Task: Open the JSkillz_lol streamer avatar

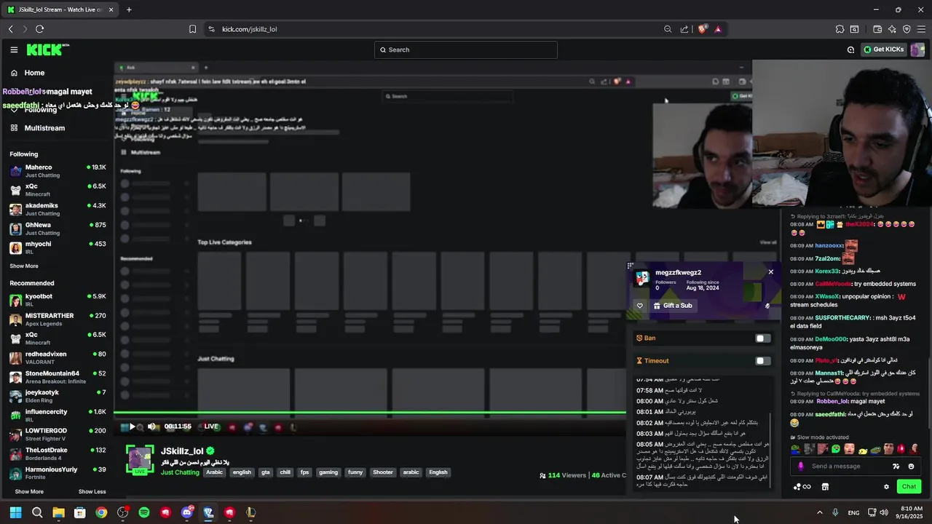Action: [x=140, y=461]
